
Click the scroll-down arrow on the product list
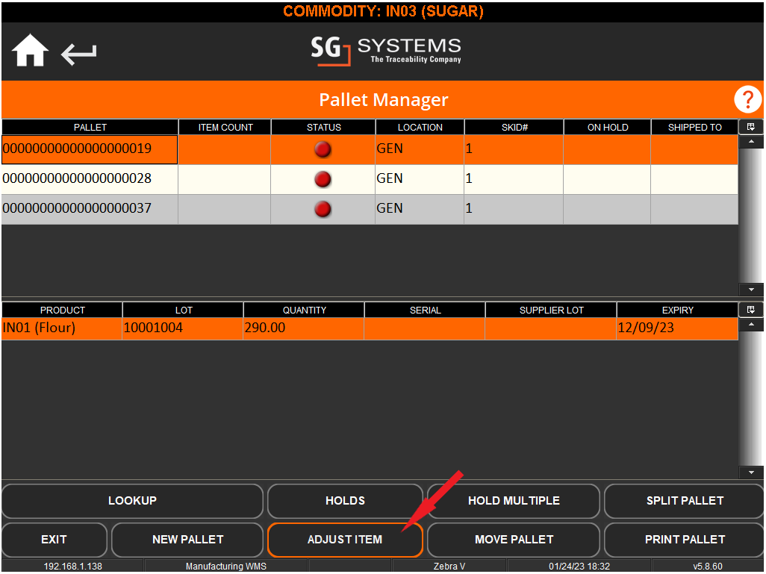[x=751, y=472]
